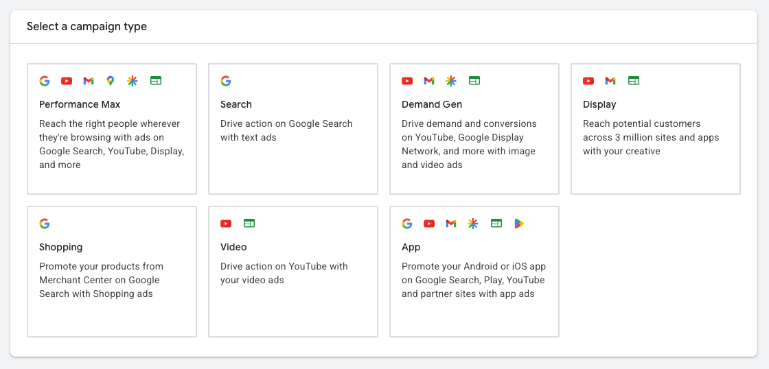This screenshot has height=369, width=769.
Task: Click the Gmail icon in Performance Max card
Action: tap(89, 81)
